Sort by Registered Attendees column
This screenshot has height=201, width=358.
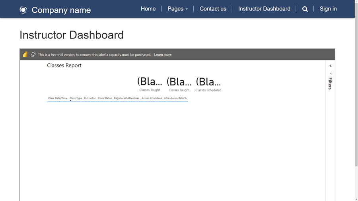[126, 98]
